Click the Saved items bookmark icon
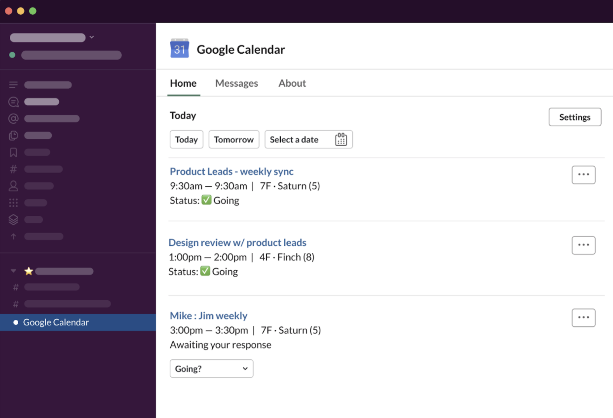613x418 pixels. (13, 152)
